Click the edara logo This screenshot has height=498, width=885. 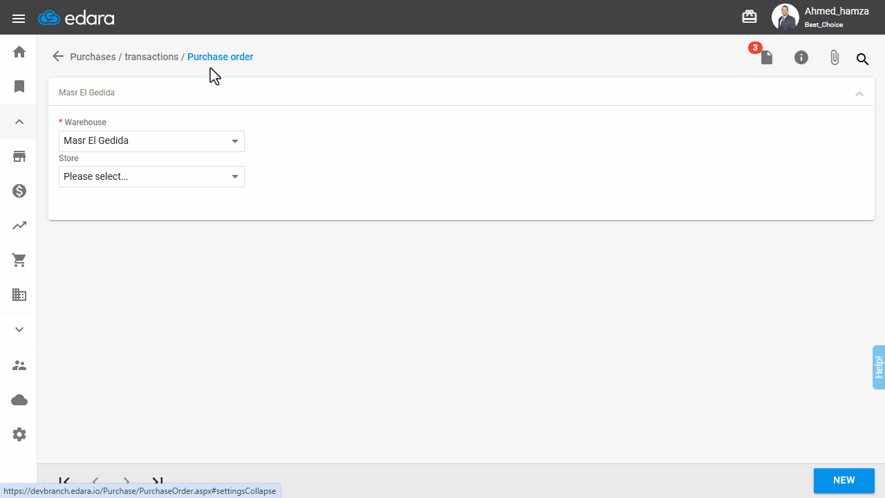77,18
